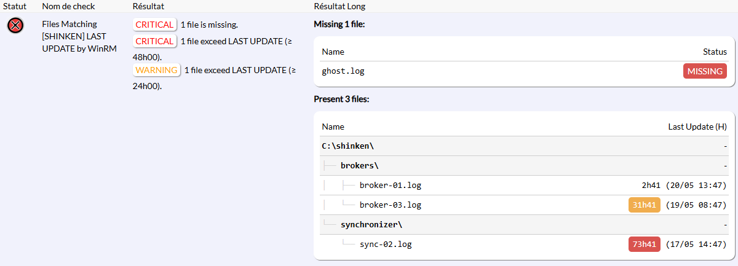Click the 2h41 last update value

point(651,186)
